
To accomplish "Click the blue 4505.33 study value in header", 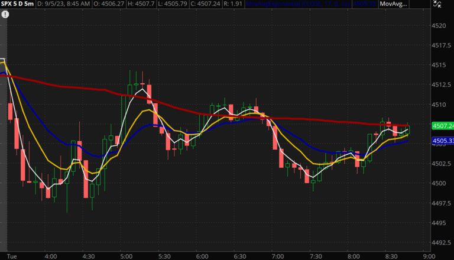I will click(x=364, y=4).
